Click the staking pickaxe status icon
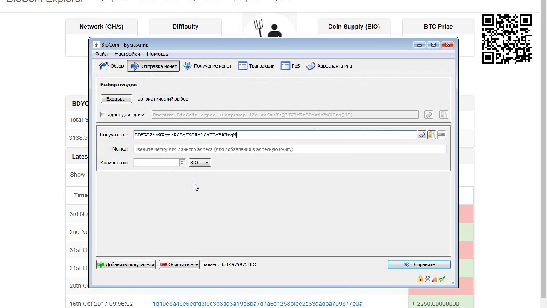 (427, 279)
